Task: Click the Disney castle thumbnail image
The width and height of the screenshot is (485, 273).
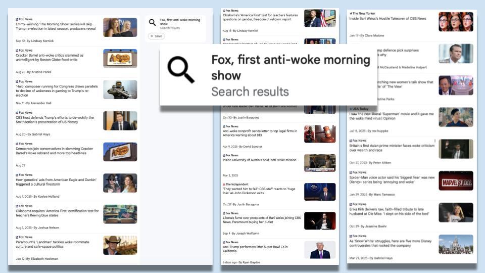Action: coord(456,244)
